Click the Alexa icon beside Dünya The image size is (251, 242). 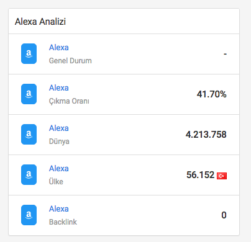(29, 134)
